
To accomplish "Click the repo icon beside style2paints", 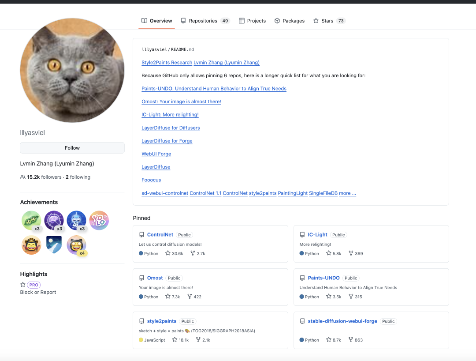I will pyautogui.click(x=141, y=321).
